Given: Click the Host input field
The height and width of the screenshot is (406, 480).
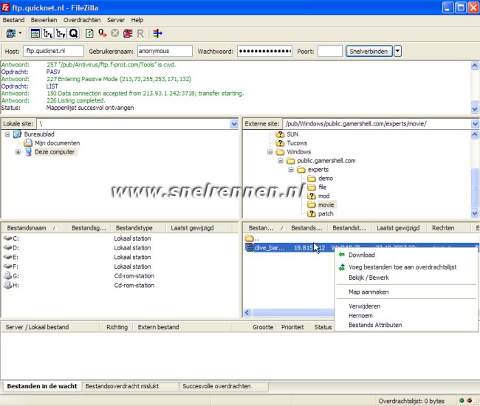Looking at the screenshot, I should click(x=53, y=51).
